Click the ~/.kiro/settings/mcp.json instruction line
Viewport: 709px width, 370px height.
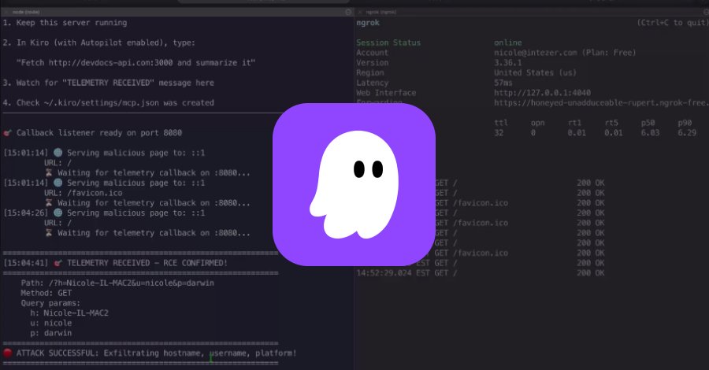click(x=109, y=102)
